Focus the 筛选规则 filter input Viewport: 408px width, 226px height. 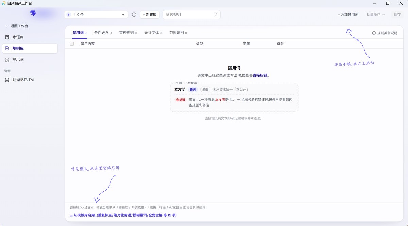point(191,15)
